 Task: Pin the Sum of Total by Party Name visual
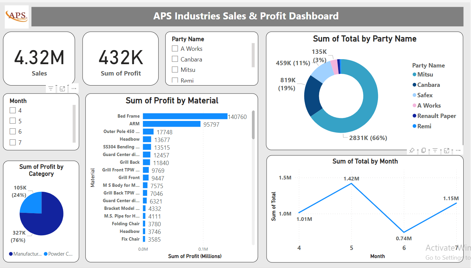tap(412, 150)
